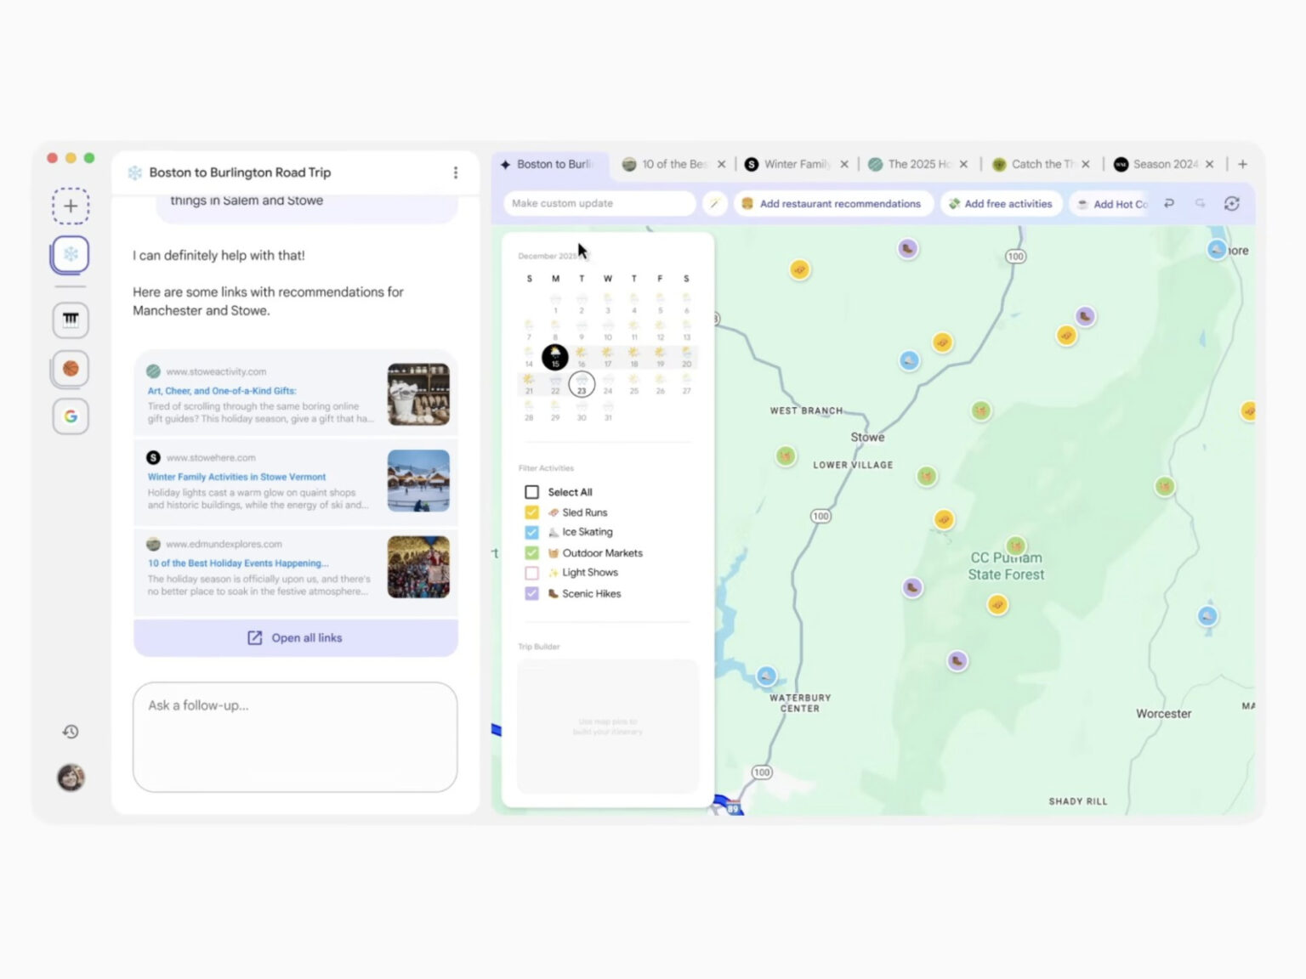Switch to the Season 2024 tab

coord(1164,165)
